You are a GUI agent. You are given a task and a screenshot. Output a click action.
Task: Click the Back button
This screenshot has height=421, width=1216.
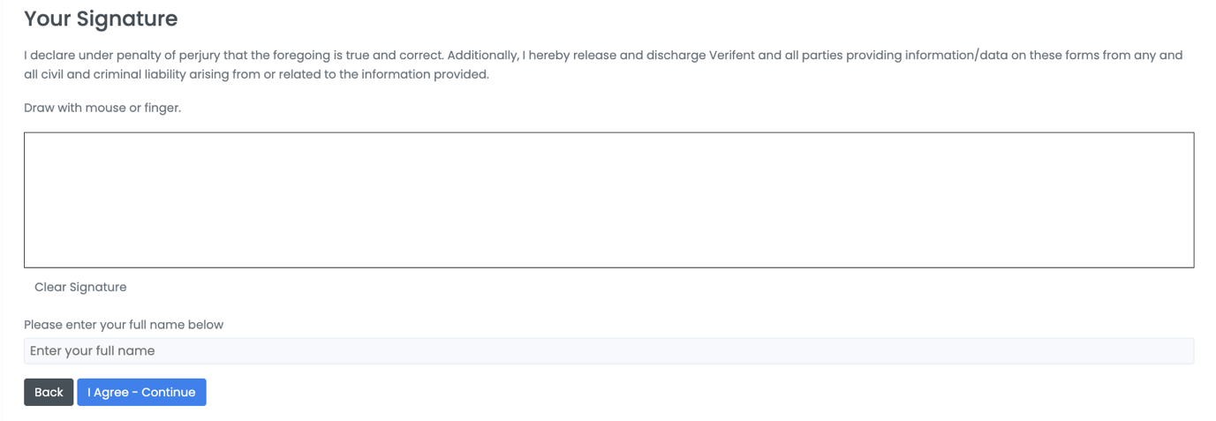(49, 392)
